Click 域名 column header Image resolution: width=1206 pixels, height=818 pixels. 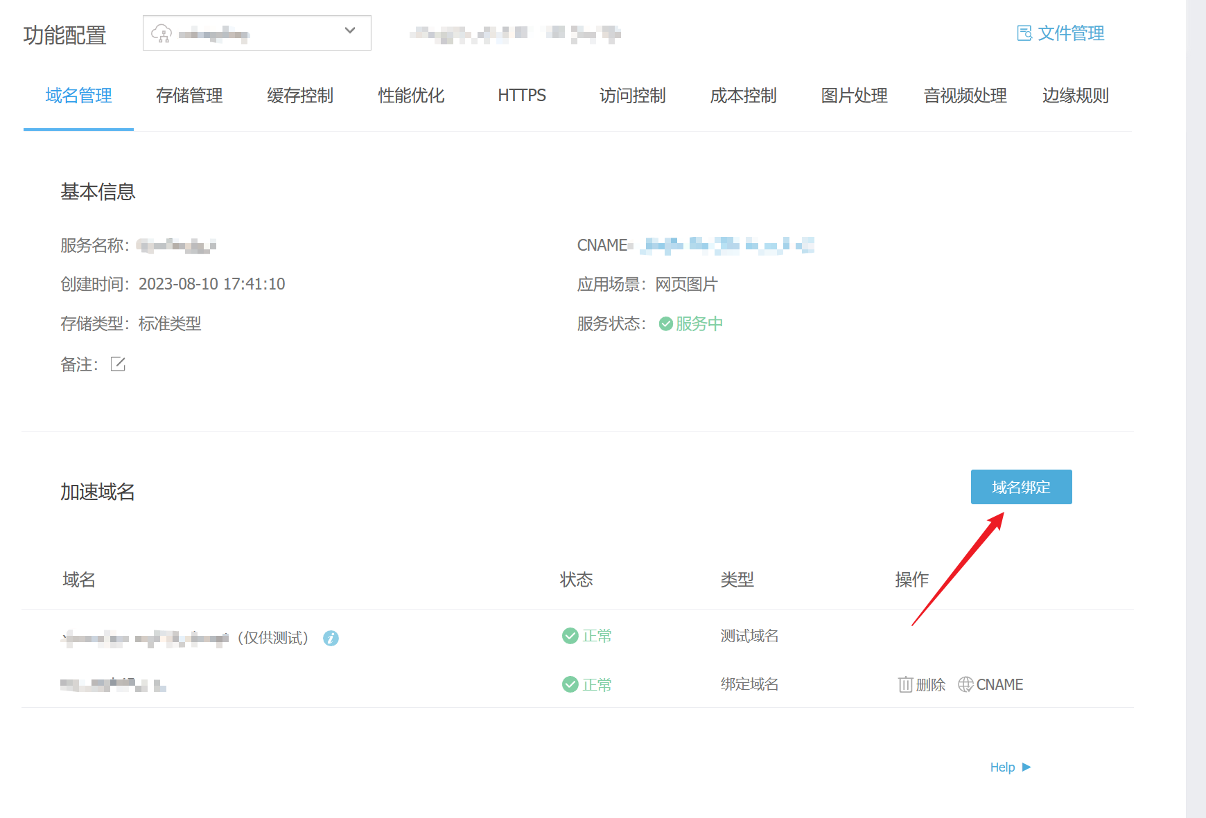pyautogui.click(x=79, y=580)
